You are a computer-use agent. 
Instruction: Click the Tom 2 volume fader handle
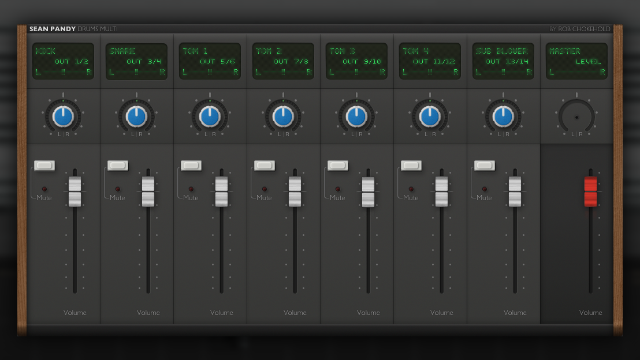(x=295, y=192)
